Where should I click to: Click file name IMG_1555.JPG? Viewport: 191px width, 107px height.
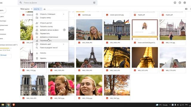59,70
